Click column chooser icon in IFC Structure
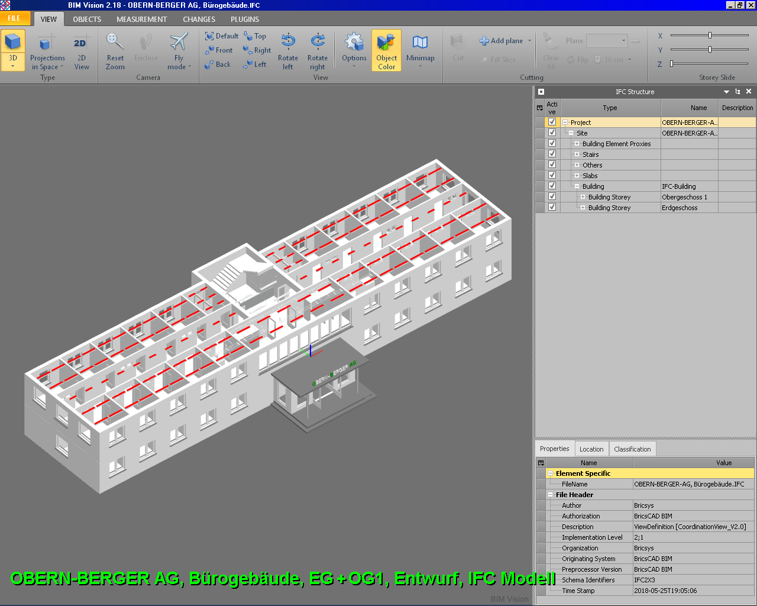The image size is (757, 606). click(x=540, y=108)
